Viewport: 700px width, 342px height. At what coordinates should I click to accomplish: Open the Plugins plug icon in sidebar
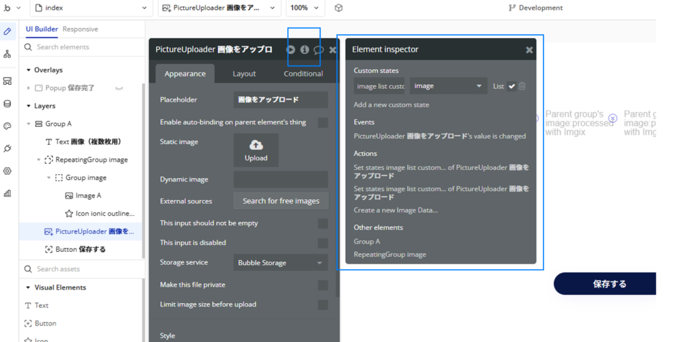point(8,148)
